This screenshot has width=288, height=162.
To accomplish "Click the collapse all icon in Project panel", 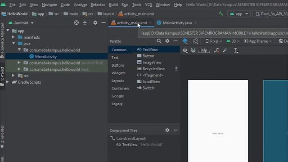I will [85, 23].
